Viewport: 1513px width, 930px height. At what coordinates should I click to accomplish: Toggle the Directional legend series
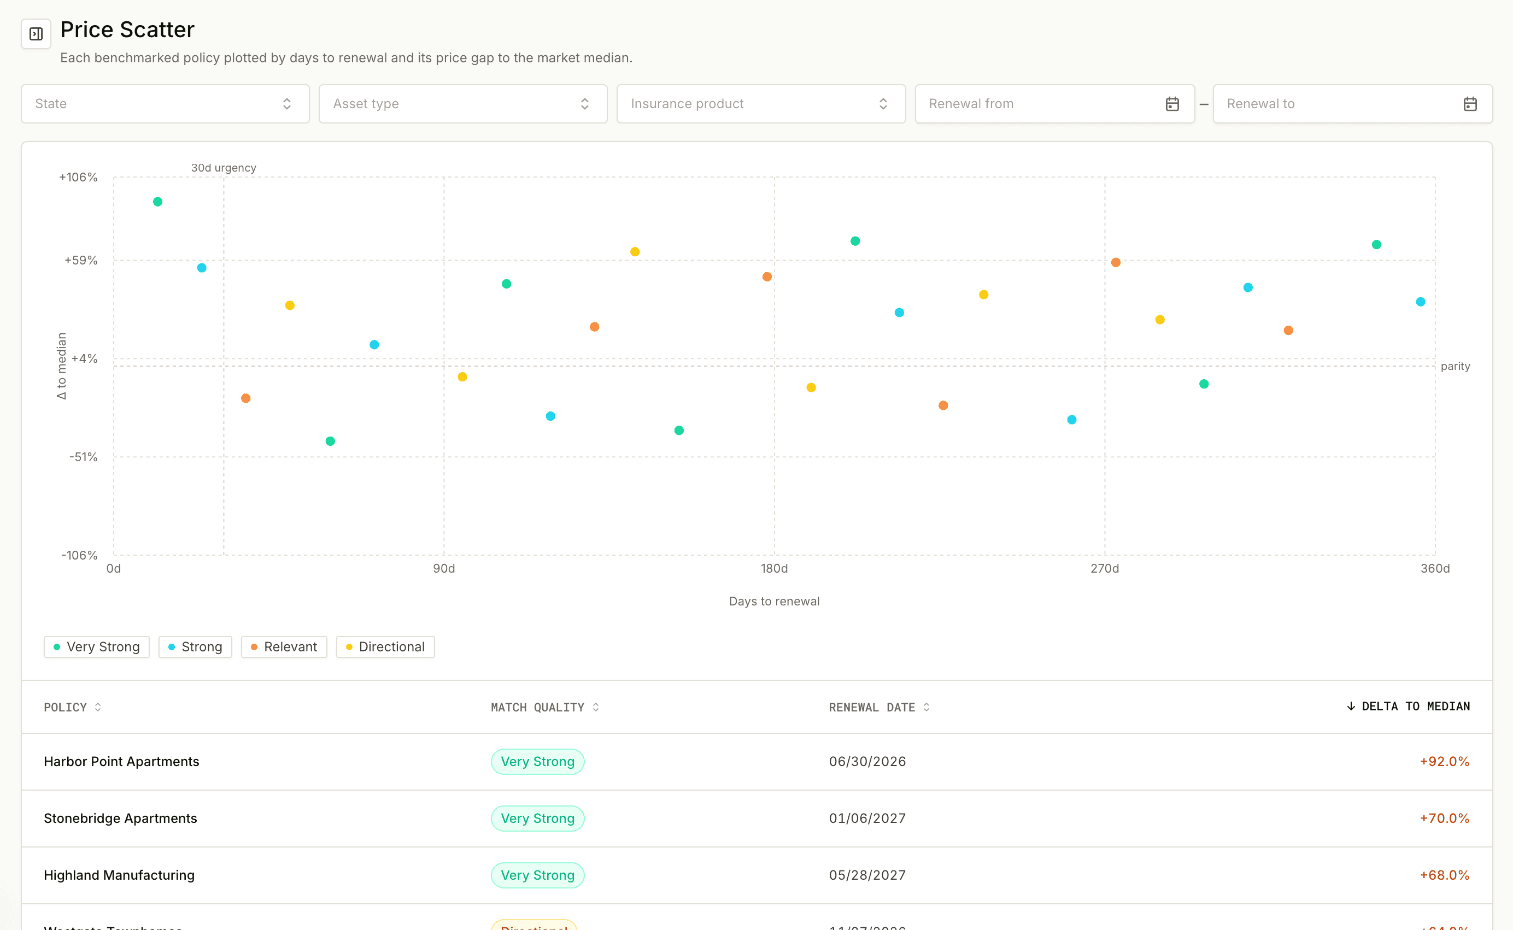pos(385,647)
